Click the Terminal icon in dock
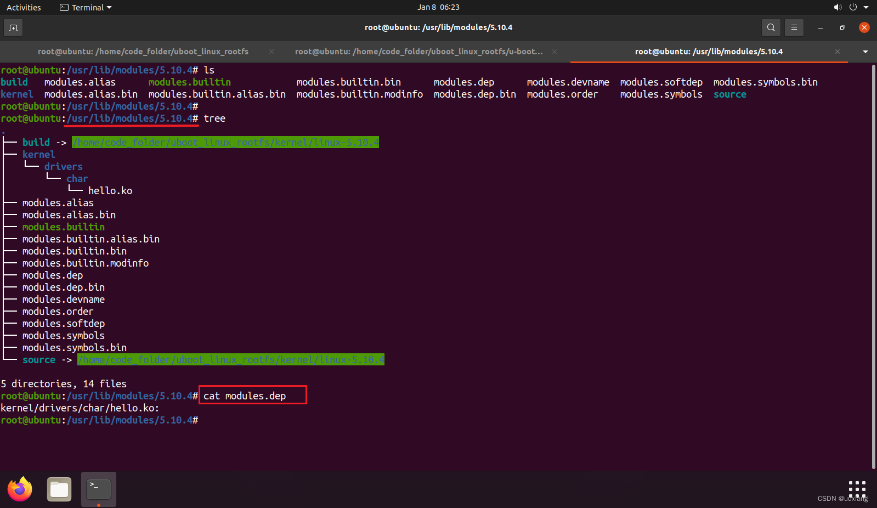877x508 pixels. point(99,489)
